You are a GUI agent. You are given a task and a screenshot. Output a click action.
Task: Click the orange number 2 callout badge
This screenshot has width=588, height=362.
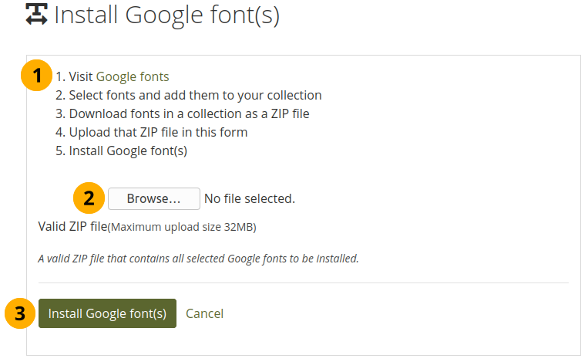tap(89, 198)
